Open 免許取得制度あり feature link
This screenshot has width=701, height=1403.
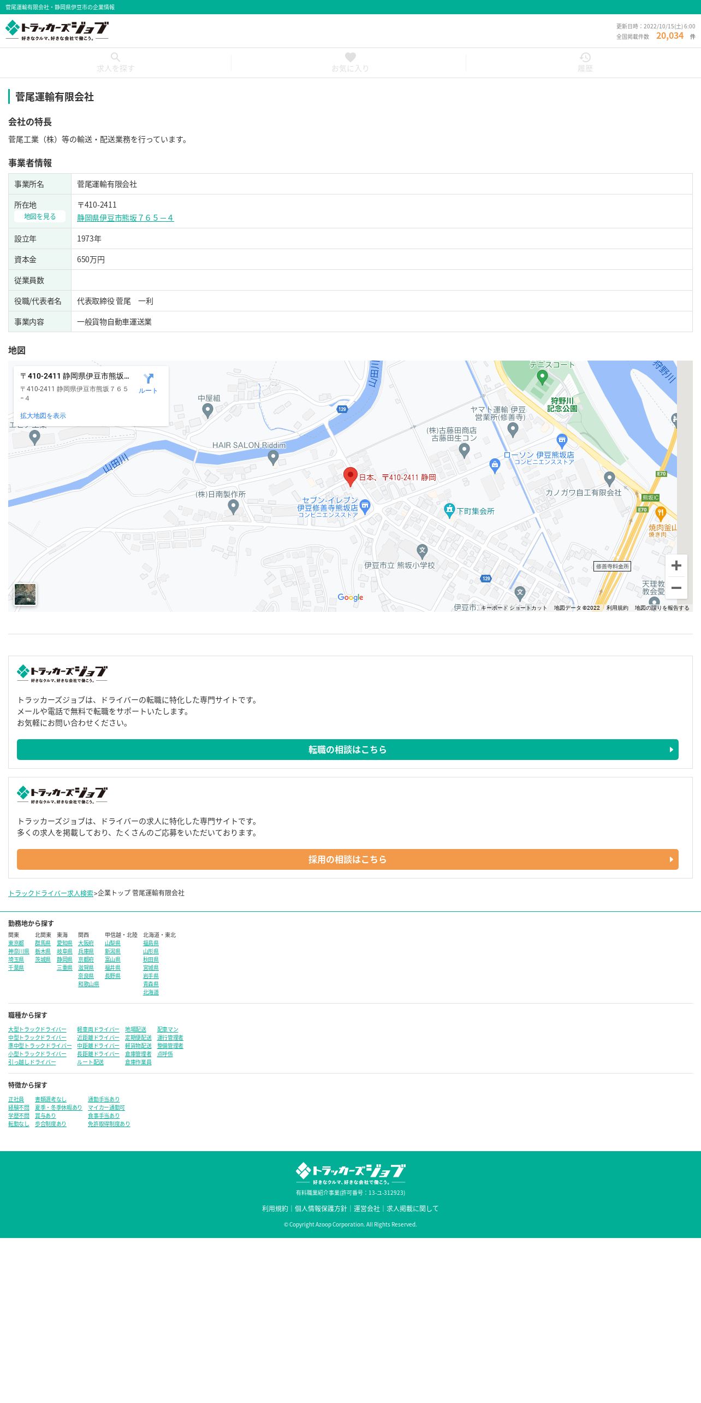tap(109, 1124)
